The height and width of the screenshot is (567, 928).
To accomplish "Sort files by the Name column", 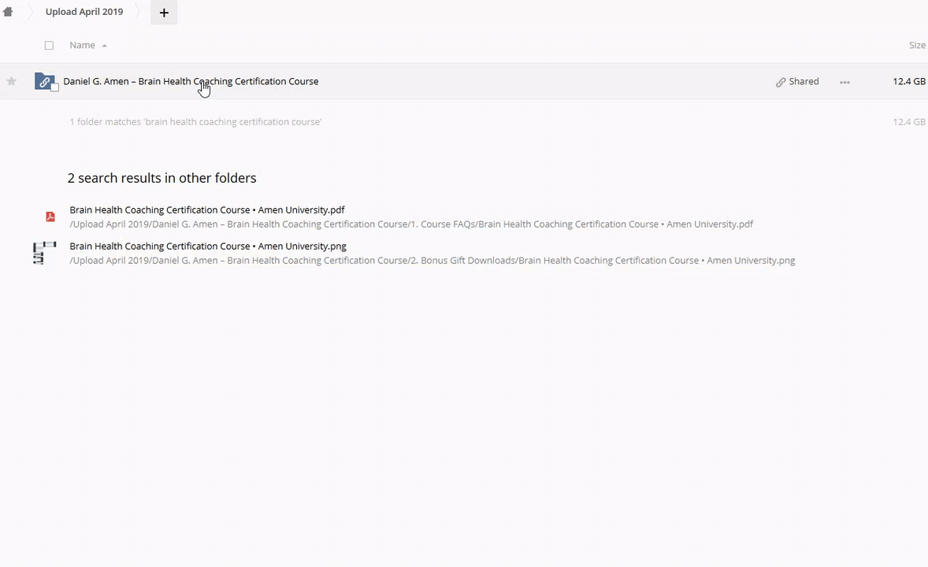I will pos(82,46).
